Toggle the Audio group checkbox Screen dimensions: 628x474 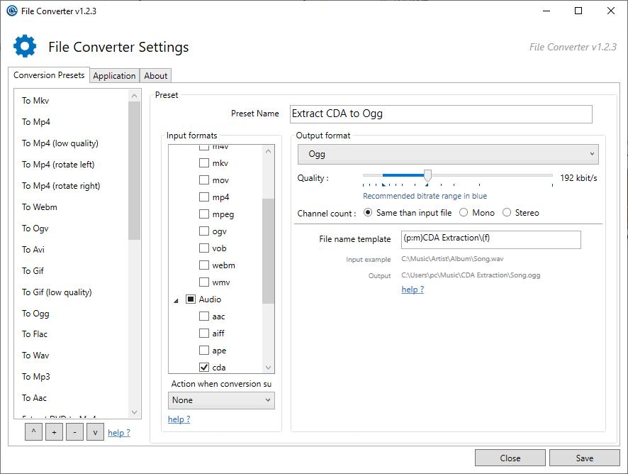[x=191, y=299]
